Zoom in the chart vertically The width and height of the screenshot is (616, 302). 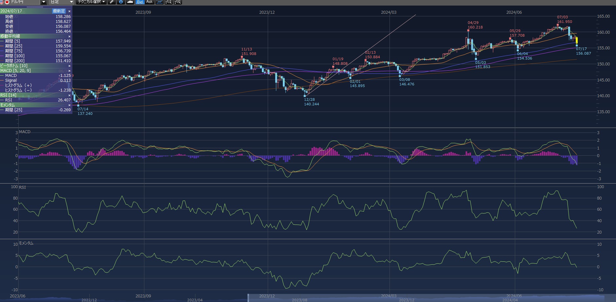pos(177,2)
